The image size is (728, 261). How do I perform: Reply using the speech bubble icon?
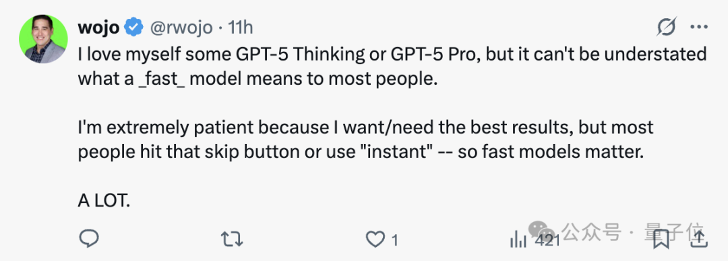(x=88, y=239)
